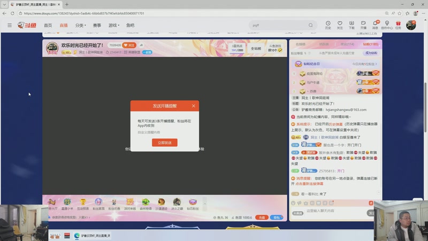Click the 立即发送 button
Screen dimensions: 428x241
click(x=165, y=142)
